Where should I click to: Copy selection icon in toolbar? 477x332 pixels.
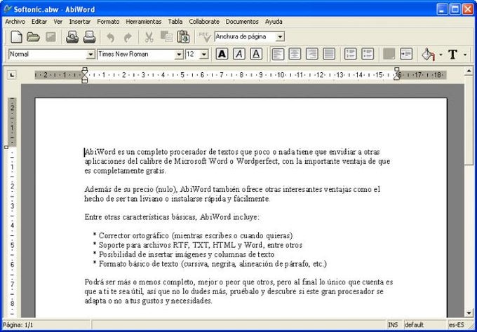point(166,36)
